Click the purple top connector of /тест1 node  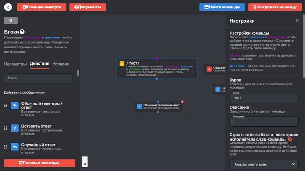point(157,58)
